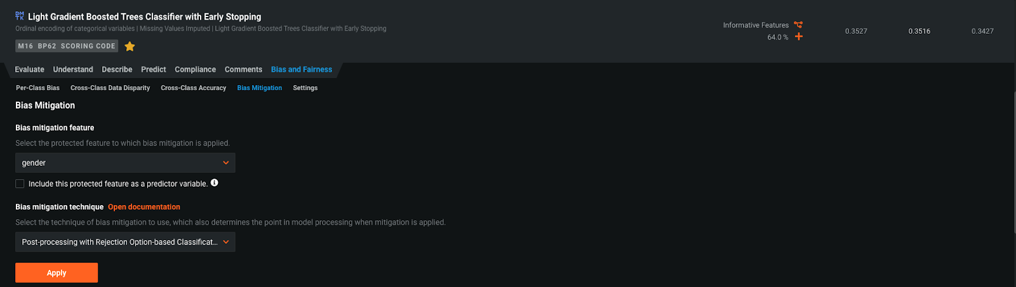Click the info icon next to predictor variable

point(215,183)
